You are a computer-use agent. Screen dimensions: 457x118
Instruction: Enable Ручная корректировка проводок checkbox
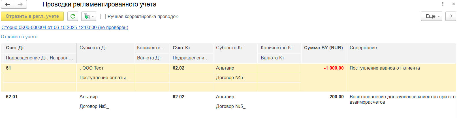pos(103,17)
